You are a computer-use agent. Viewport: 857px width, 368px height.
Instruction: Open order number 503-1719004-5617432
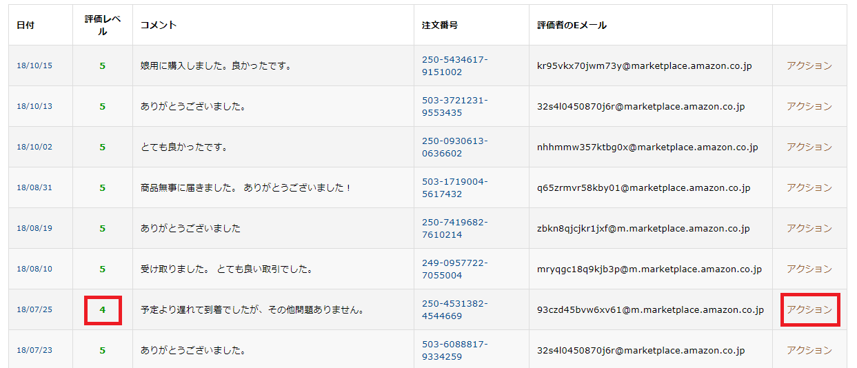pyautogui.click(x=455, y=187)
